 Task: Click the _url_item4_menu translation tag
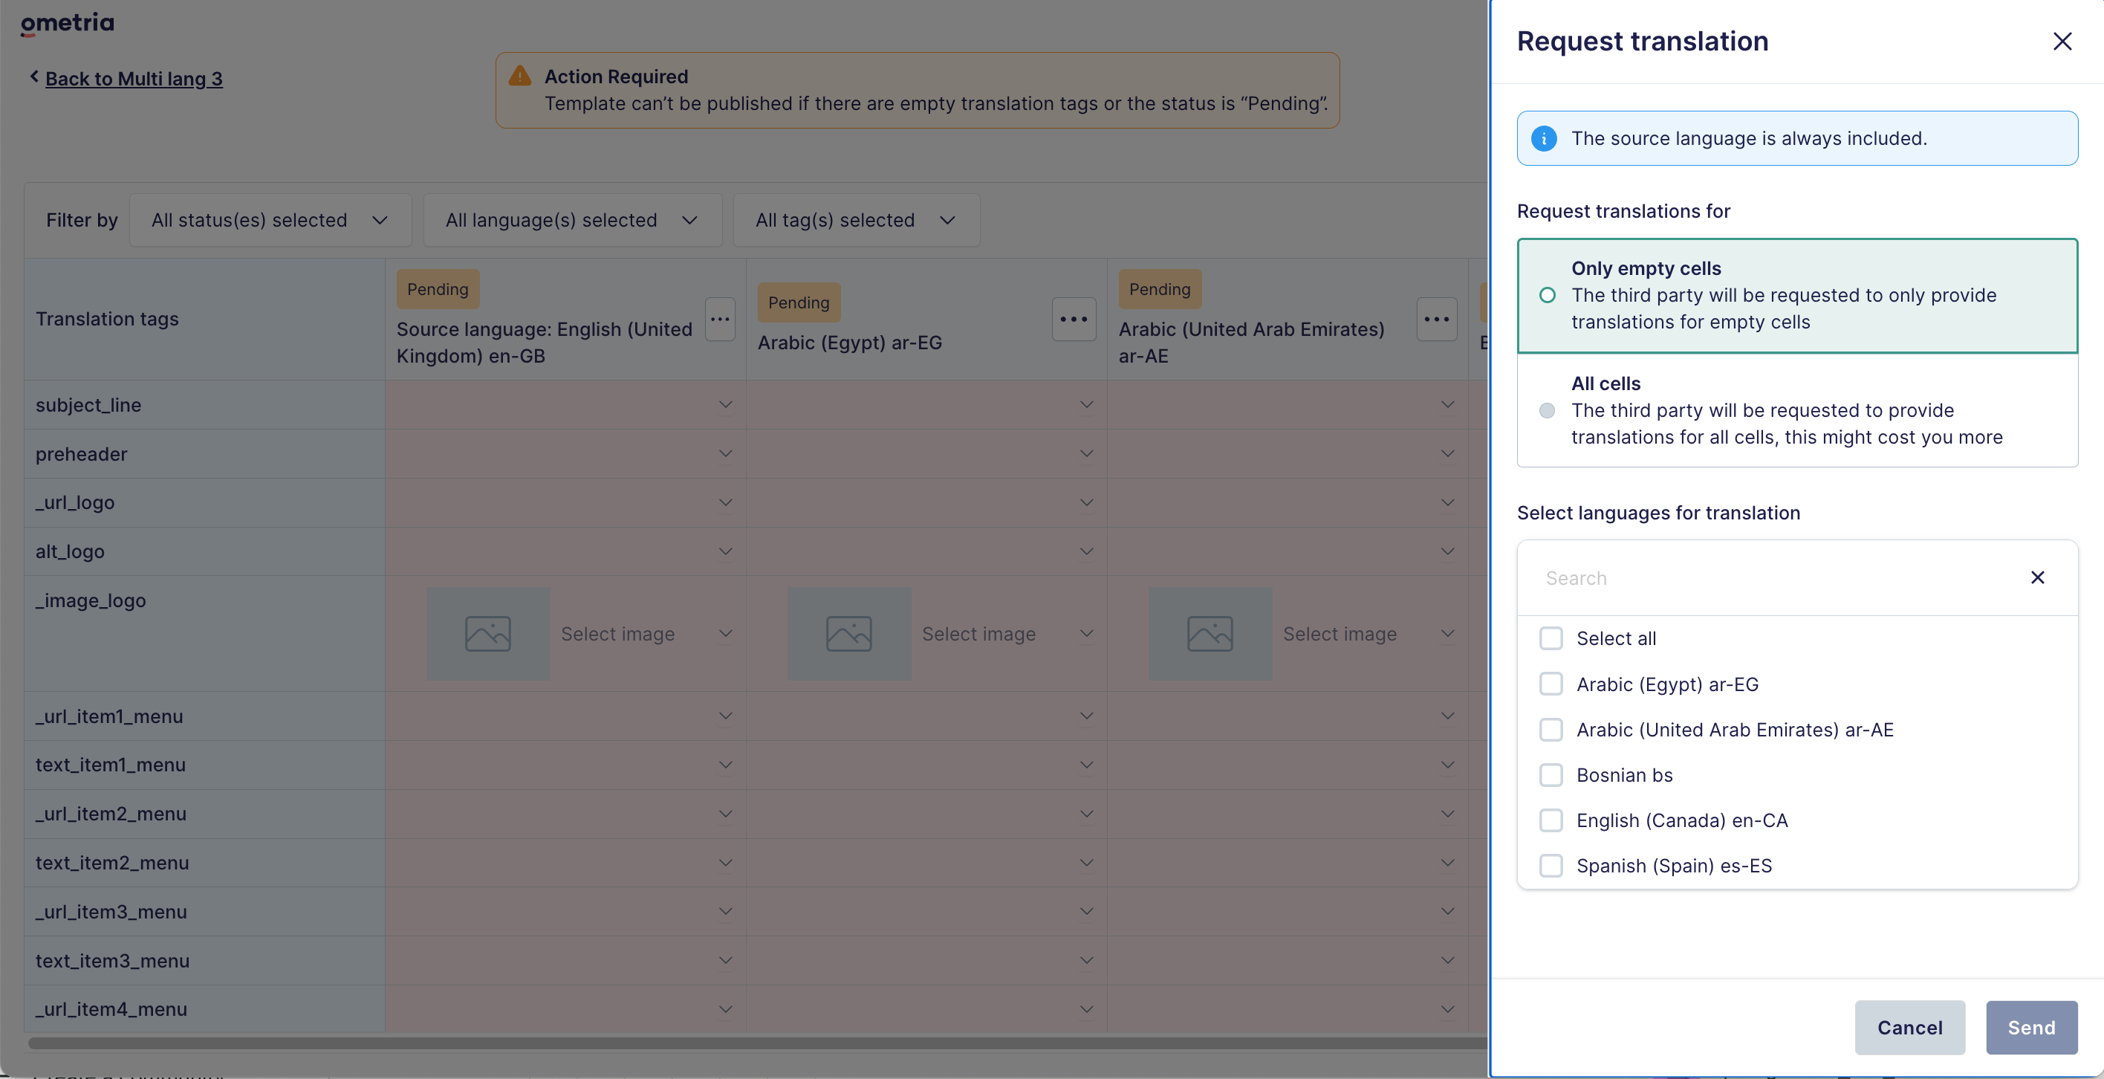tap(111, 1008)
